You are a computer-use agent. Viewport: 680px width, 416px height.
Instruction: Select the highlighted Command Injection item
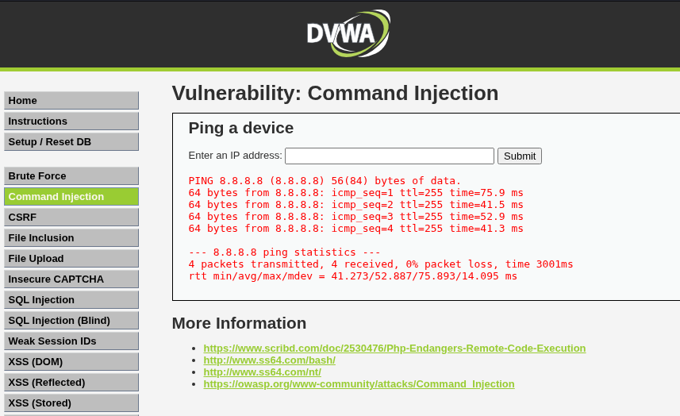tap(71, 197)
